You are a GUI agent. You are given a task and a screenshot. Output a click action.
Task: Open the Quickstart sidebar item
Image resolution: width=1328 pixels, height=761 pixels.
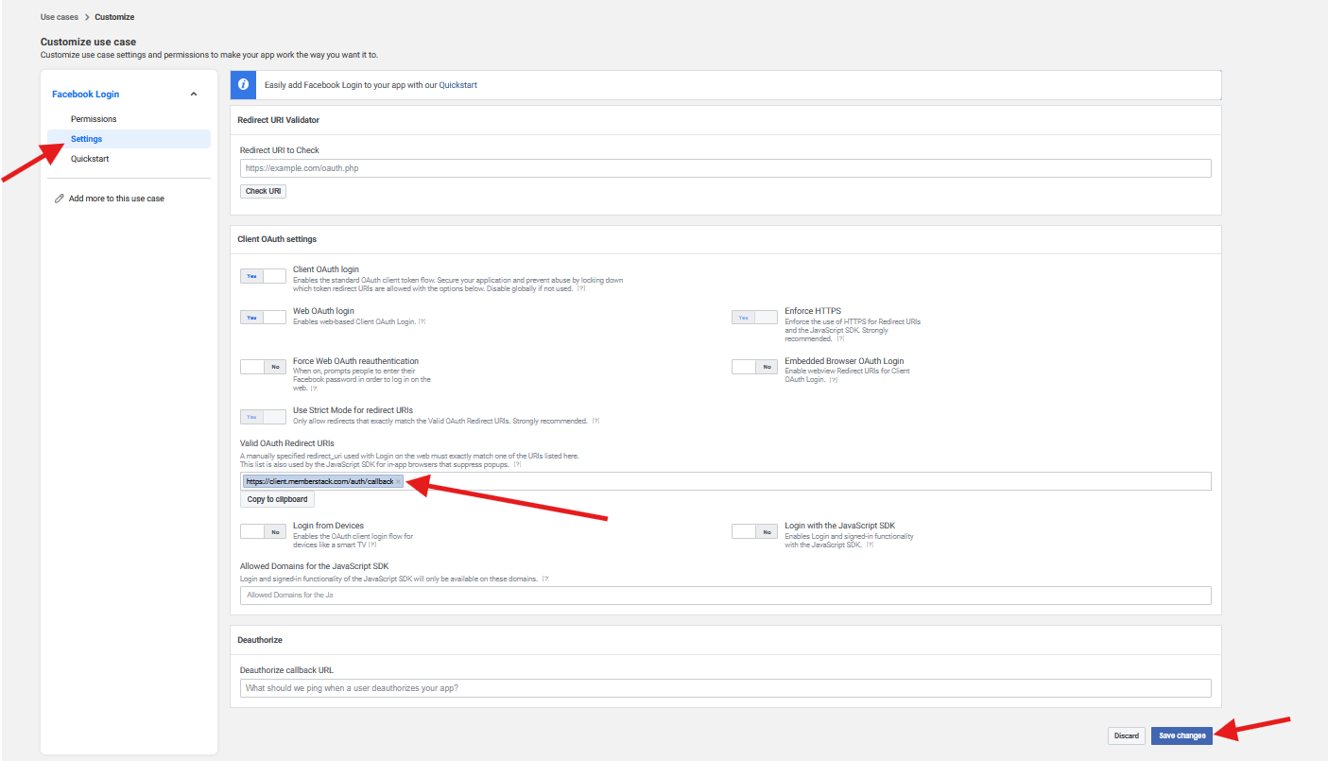(90, 159)
